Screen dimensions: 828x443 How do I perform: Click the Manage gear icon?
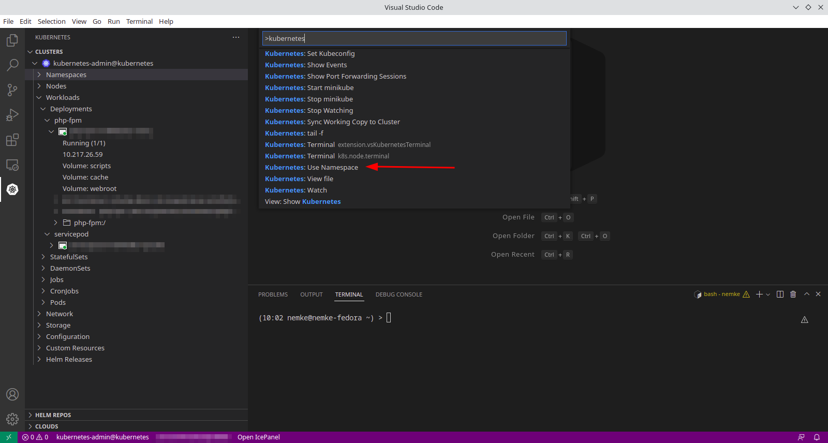(12, 419)
